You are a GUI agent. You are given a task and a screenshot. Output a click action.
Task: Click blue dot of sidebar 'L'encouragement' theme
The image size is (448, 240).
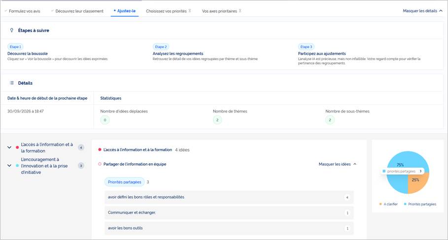coord(17,166)
